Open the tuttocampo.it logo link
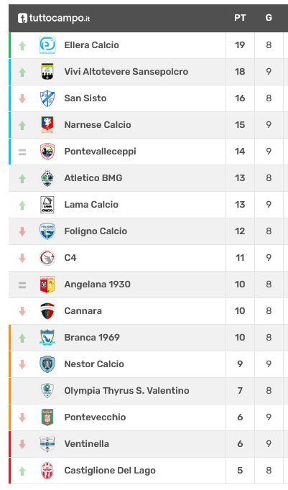Screen dimensions: 288x490 [54, 18]
